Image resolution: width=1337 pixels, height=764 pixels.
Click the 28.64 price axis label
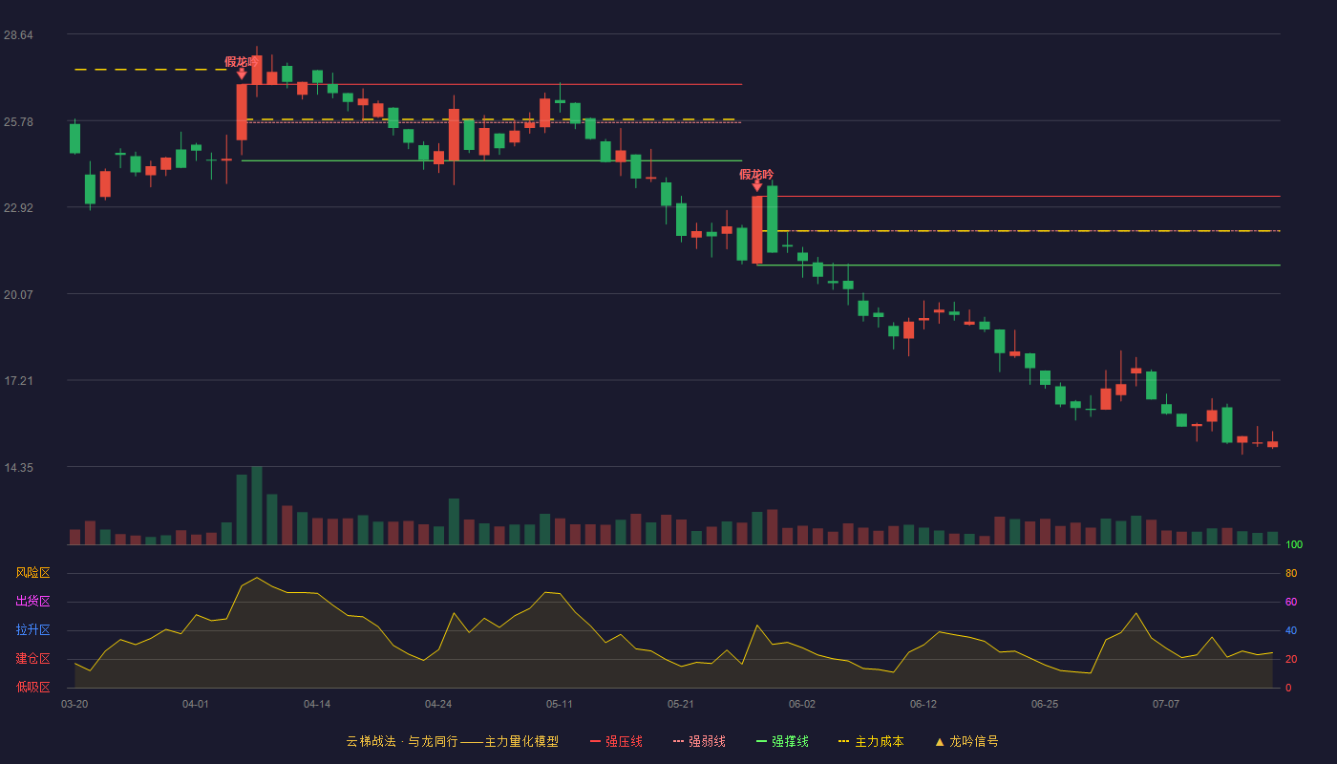tap(18, 34)
